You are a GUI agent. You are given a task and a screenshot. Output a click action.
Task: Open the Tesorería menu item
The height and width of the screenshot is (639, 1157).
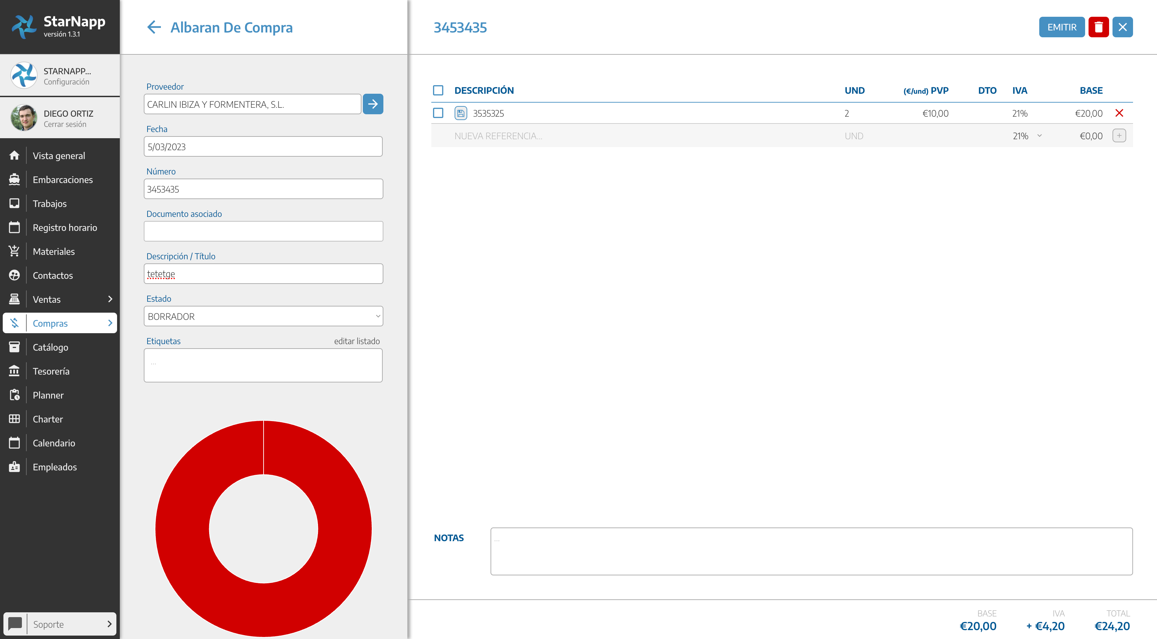click(51, 371)
